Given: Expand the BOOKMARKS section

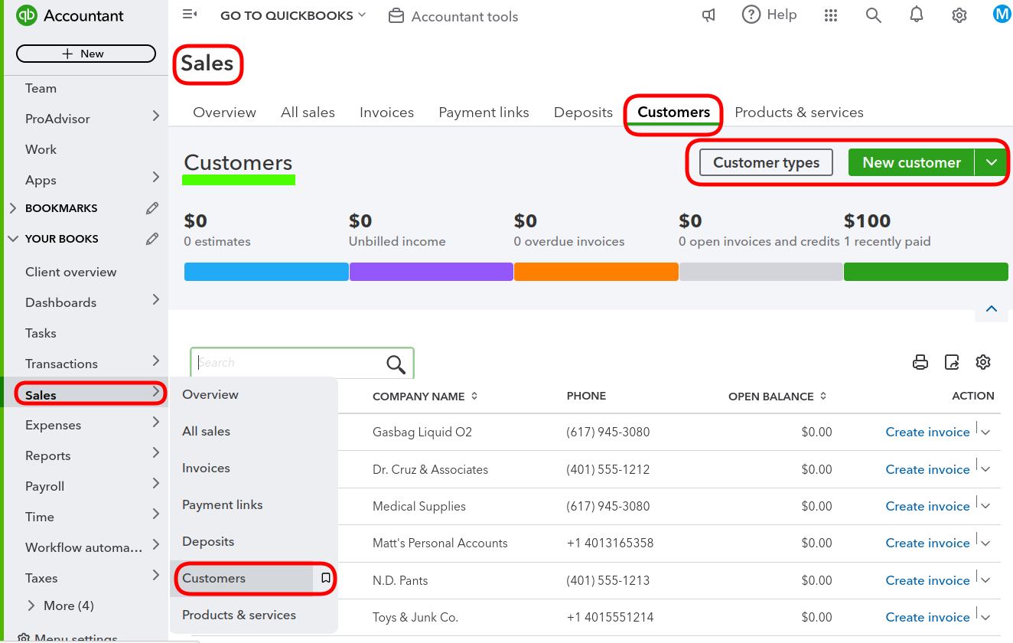Looking at the screenshot, I should (13, 208).
